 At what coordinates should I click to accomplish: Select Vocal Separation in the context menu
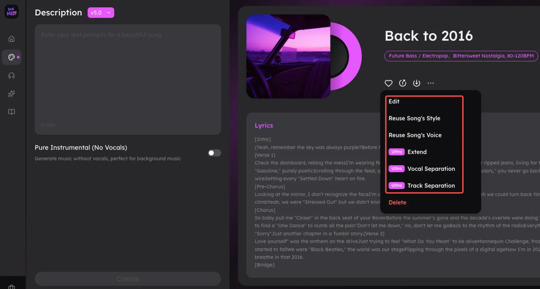431,168
